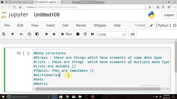The image size is (177, 99).
Task: Go back in browser
Action: pyautogui.click(x=3, y=7)
